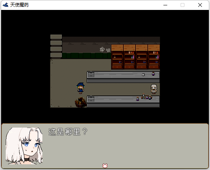Close the game window
The width and height of the screenshot is (210, 170).
click(200, 5)
